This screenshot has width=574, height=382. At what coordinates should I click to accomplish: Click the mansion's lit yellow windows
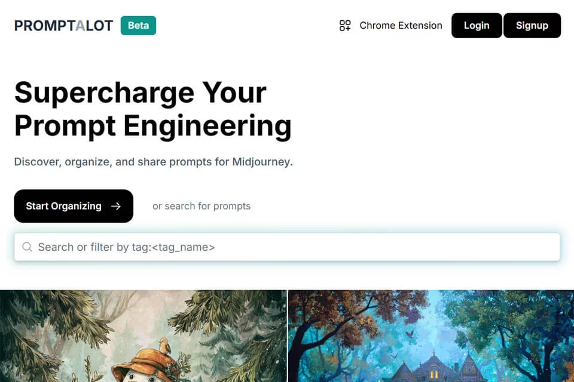(x=434, y=374)
